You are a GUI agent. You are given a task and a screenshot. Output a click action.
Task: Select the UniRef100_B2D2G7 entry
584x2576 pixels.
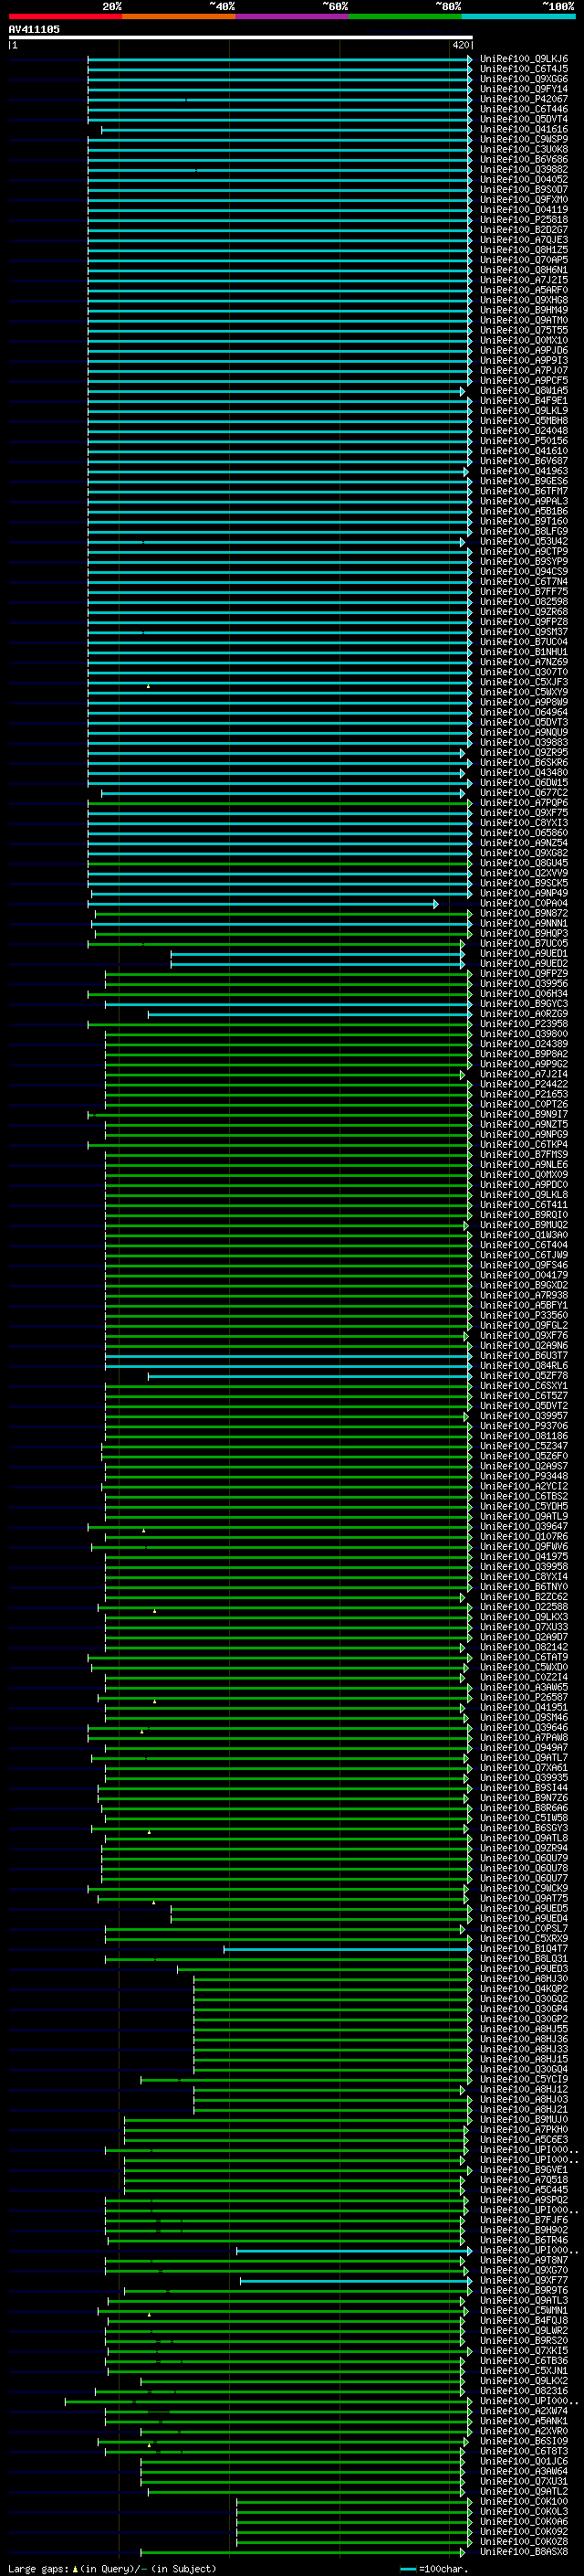(x=524, y=230)
